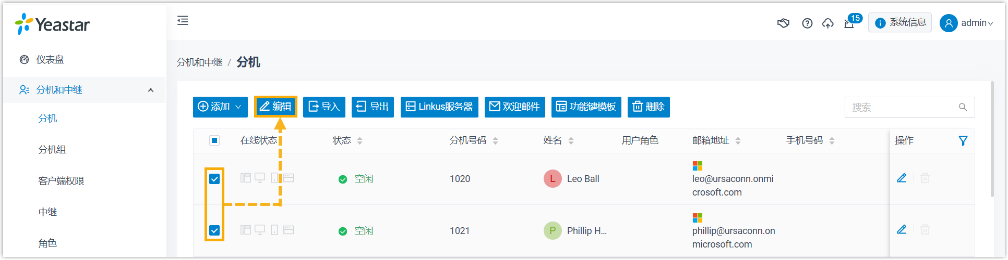Open notifications bell with 15 badge
The height and width of the screenshot is (260, 1008).
849,23
